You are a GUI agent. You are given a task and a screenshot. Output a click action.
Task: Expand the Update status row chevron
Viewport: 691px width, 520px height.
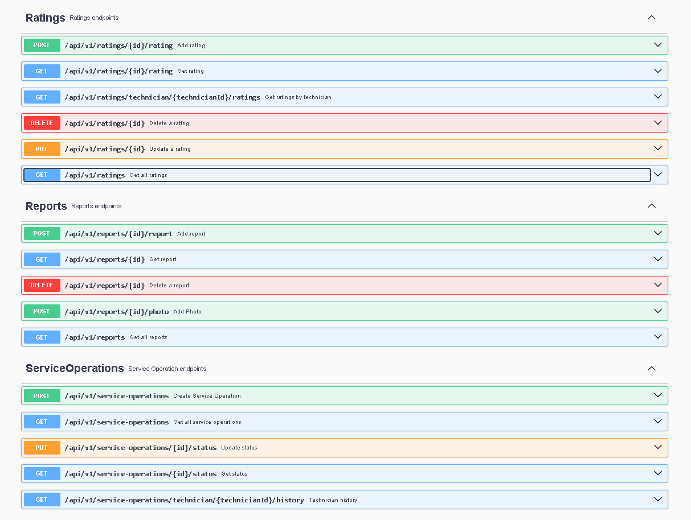(x=658, y=447)
